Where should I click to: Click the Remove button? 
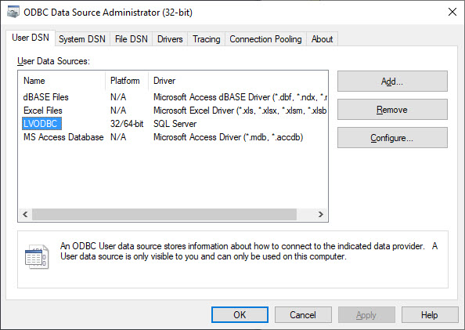392,109
